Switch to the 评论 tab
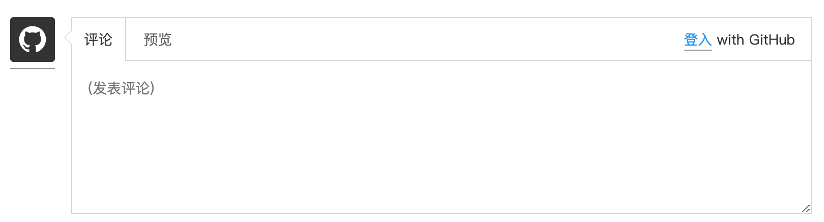This screenshot has width=824, height=222. [x=98, y=40]
